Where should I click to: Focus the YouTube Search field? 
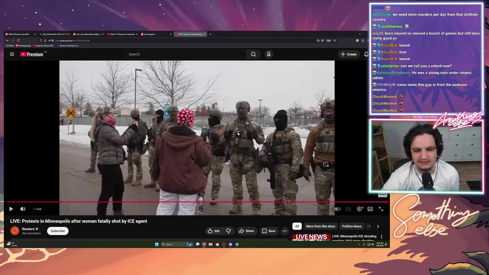pyautogui.click(x=186, y=54)
